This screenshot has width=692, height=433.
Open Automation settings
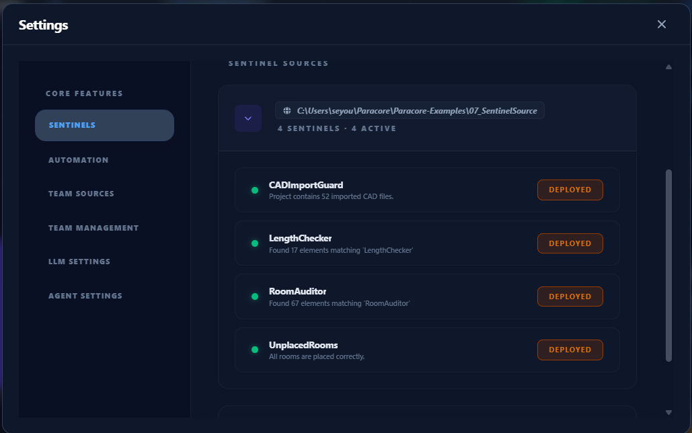pyautogui.click(x=78, y=160)
